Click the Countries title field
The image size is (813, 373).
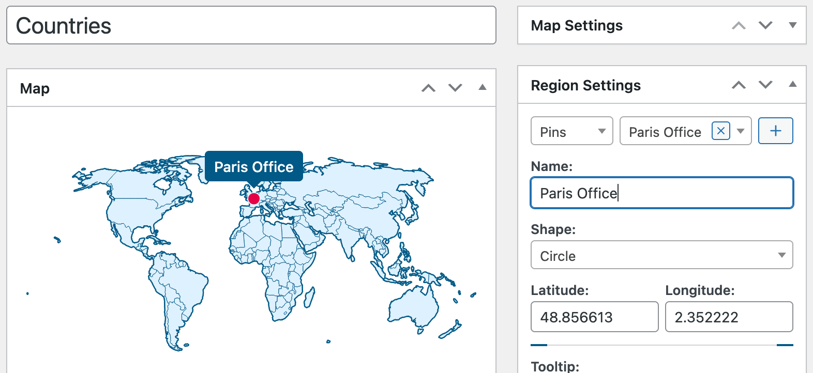point(251,26)
